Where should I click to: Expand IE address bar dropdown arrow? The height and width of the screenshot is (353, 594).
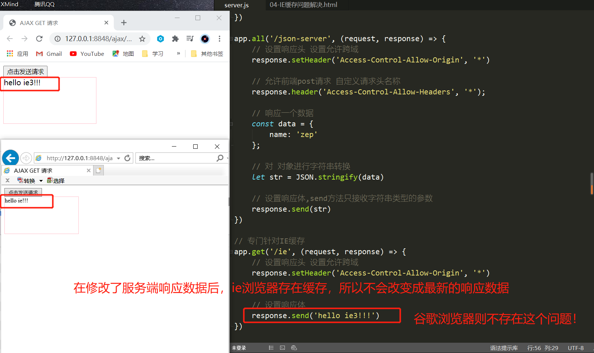119,158
